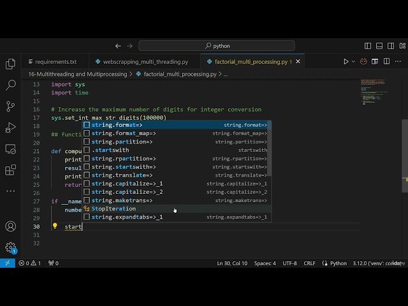Click 'import time' on line 14
408x306 pixels.
click(x=69, y=92)
